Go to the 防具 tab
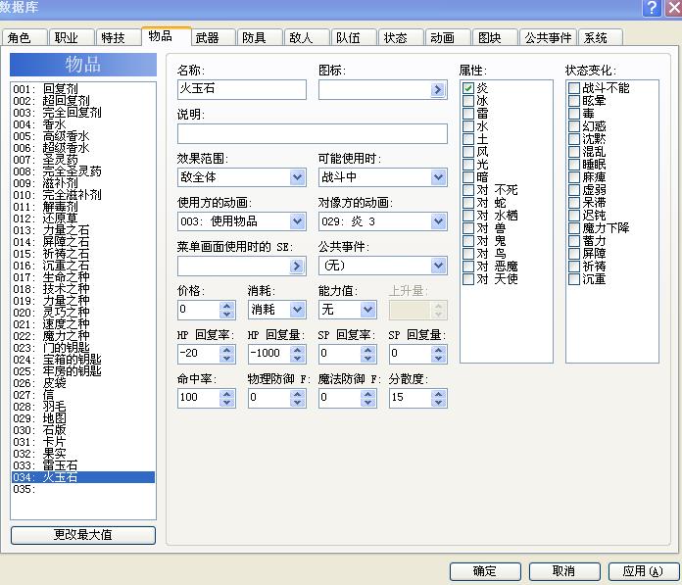 click(260, 38)
